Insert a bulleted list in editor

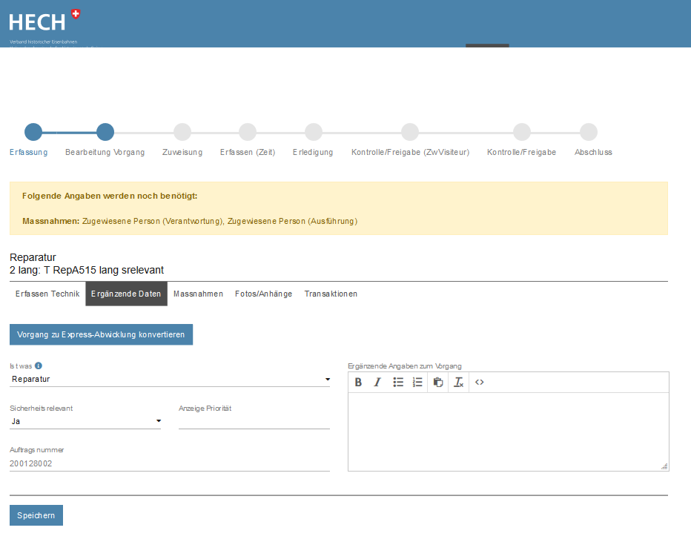click(x=398, y=383)
